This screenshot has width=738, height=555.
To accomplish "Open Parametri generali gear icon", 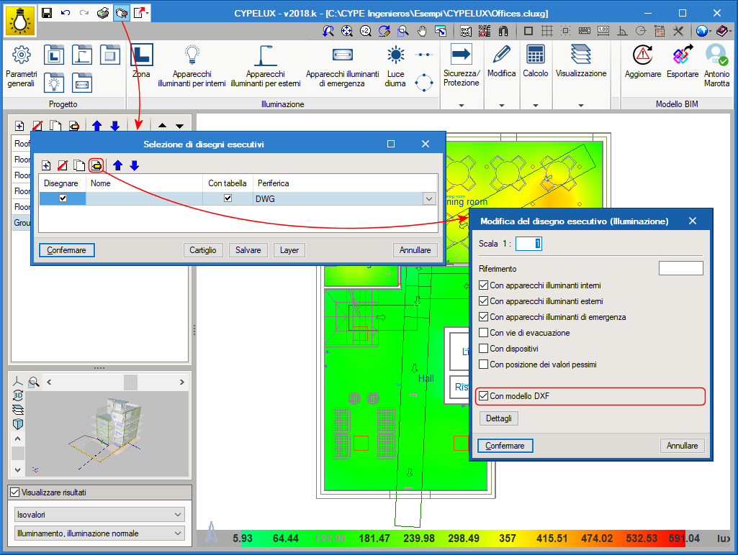I will pos(21,55).
